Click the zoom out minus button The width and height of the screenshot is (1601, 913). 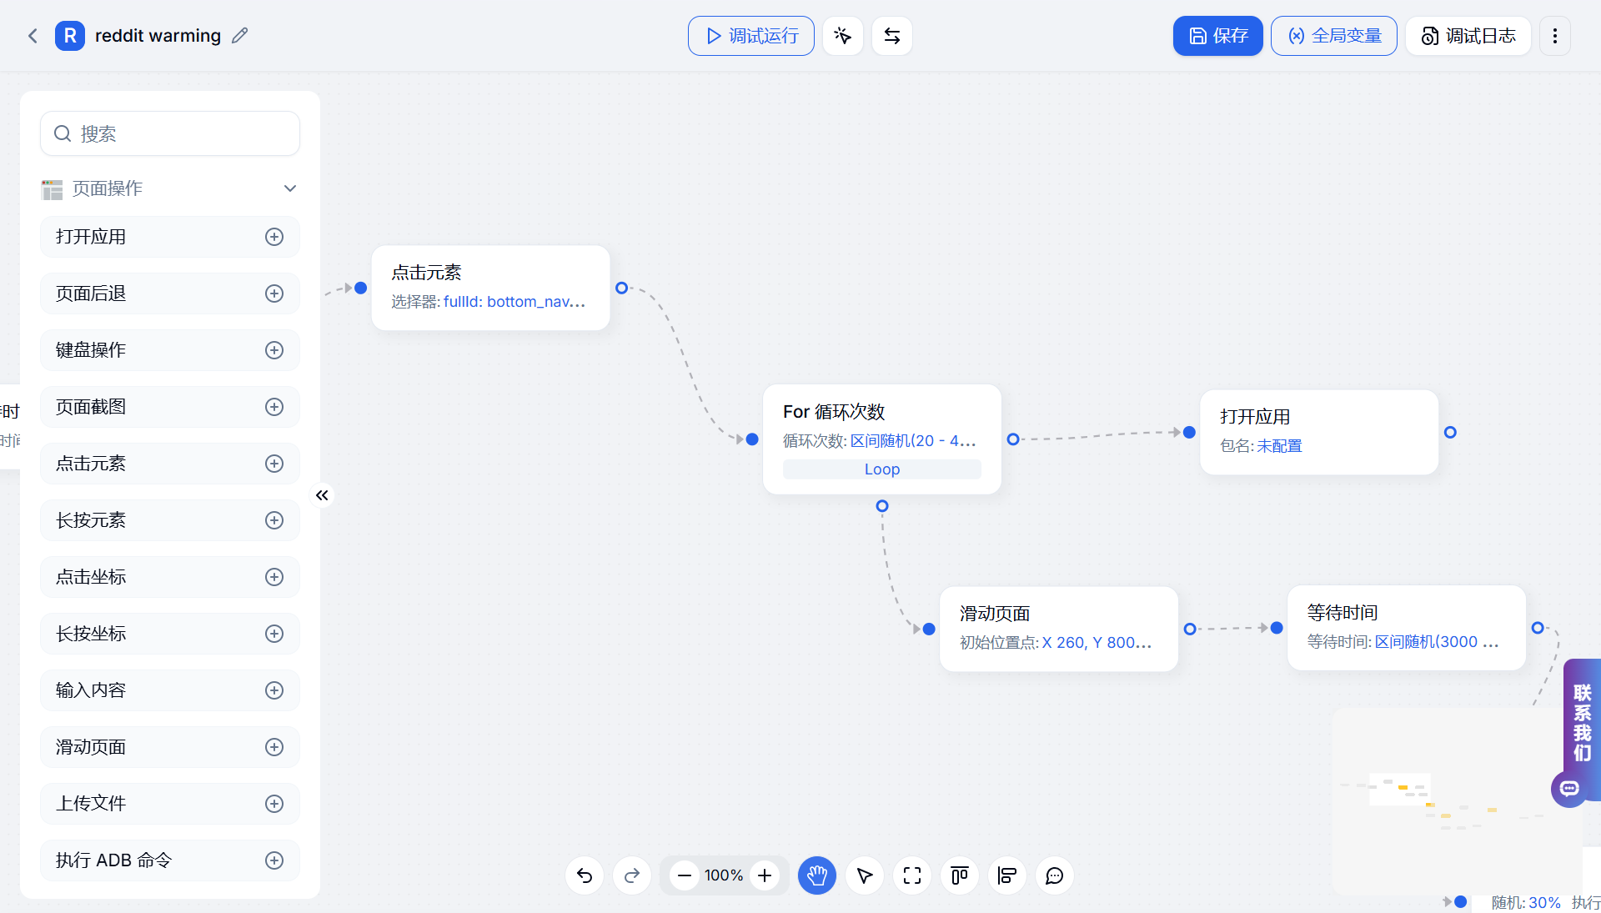685,875
